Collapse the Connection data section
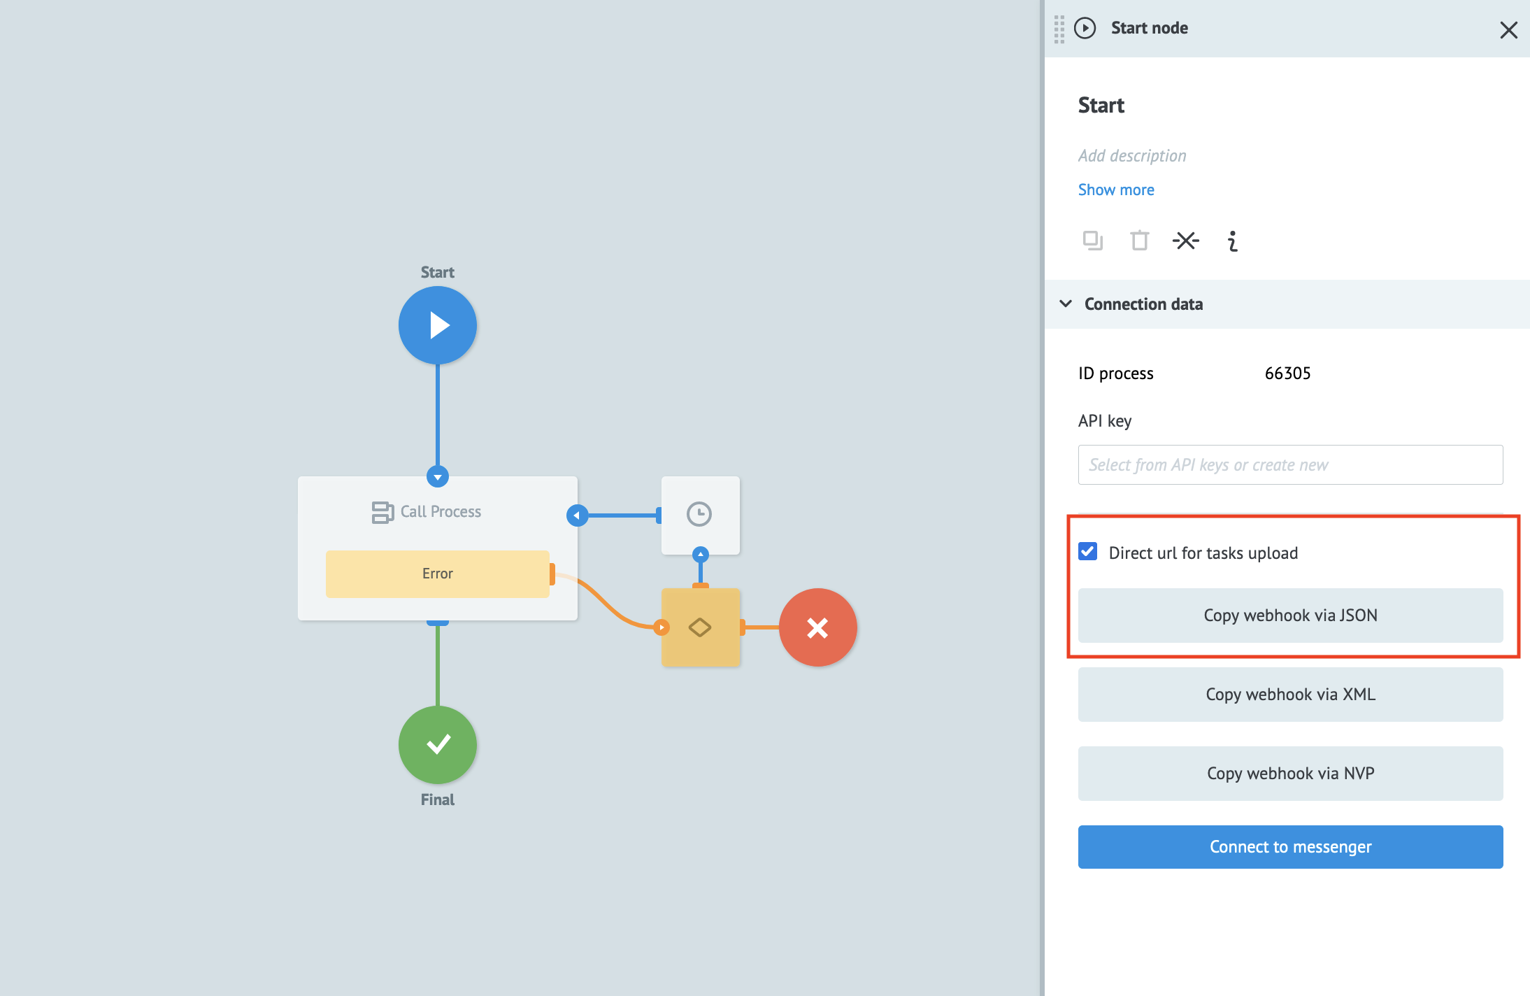 [x=1065, y=304]
